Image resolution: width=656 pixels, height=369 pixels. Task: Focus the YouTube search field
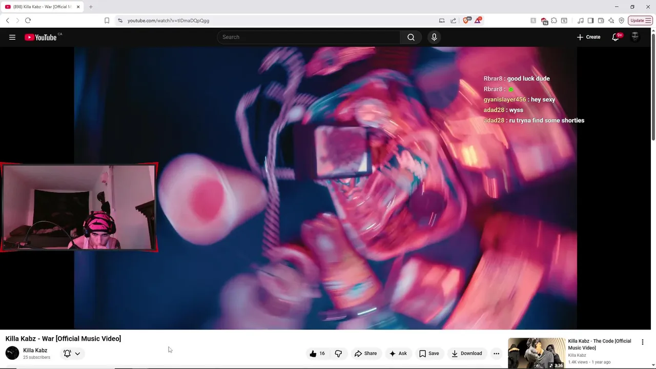point(309,37)
